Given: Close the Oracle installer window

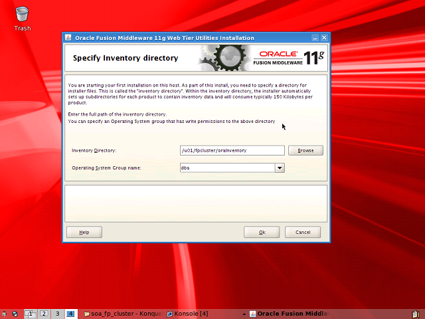Looking at the screenshot, I should pos(324,38).
